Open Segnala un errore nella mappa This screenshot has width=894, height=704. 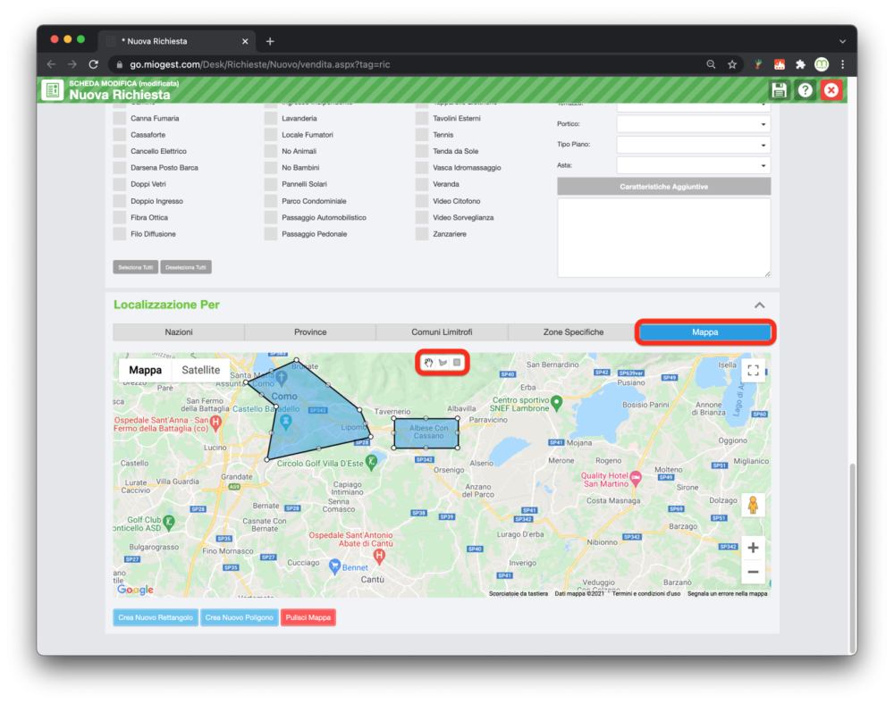click(x=728, y=593)
